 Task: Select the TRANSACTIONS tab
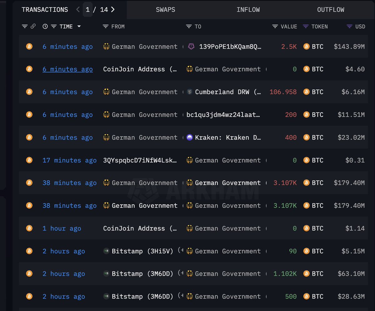(x=45, y=10)
